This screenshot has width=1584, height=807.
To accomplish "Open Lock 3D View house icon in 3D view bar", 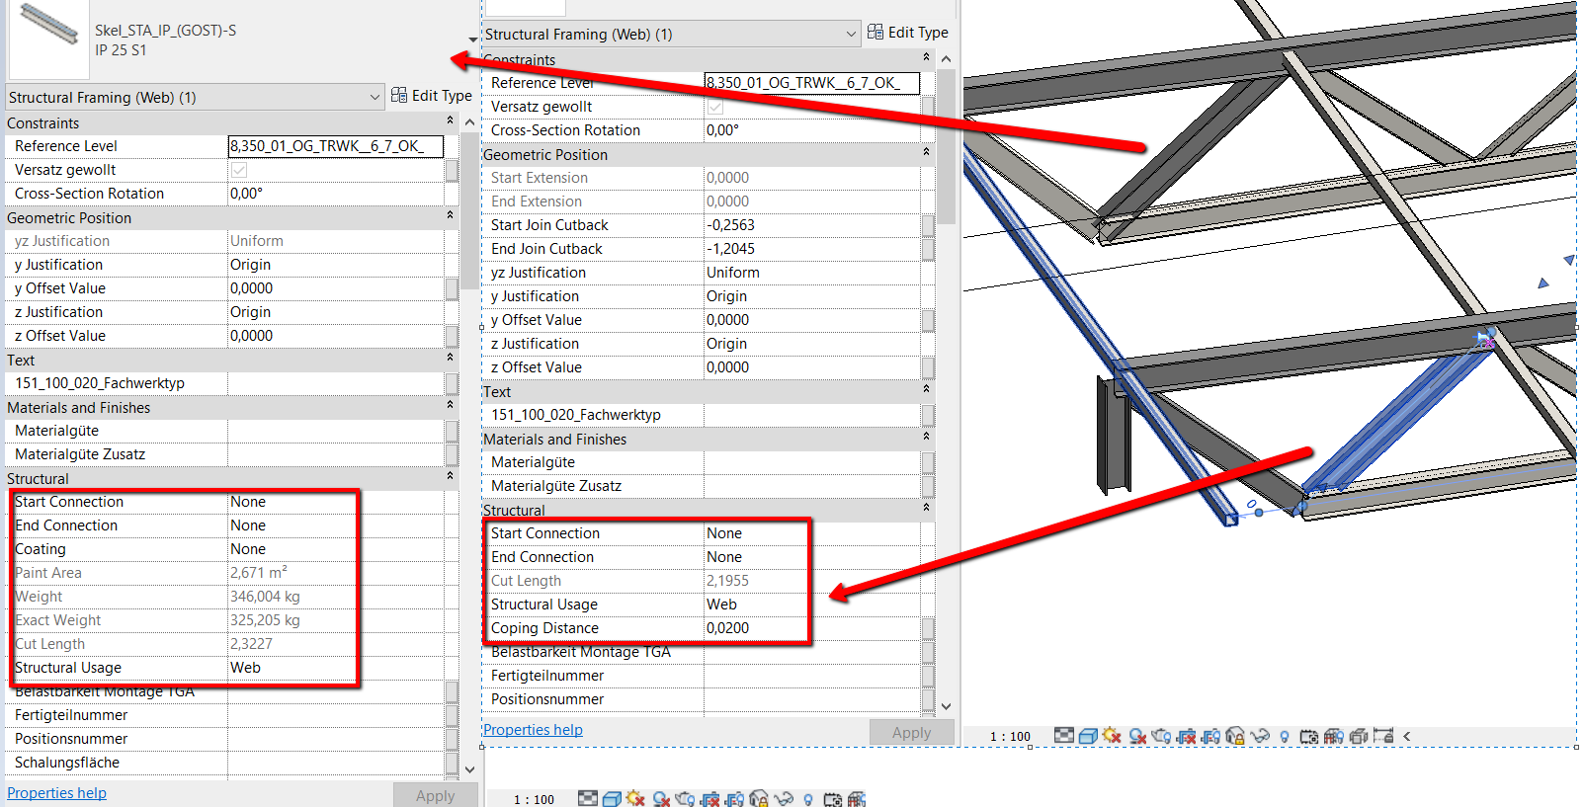I will (1235, 736).
